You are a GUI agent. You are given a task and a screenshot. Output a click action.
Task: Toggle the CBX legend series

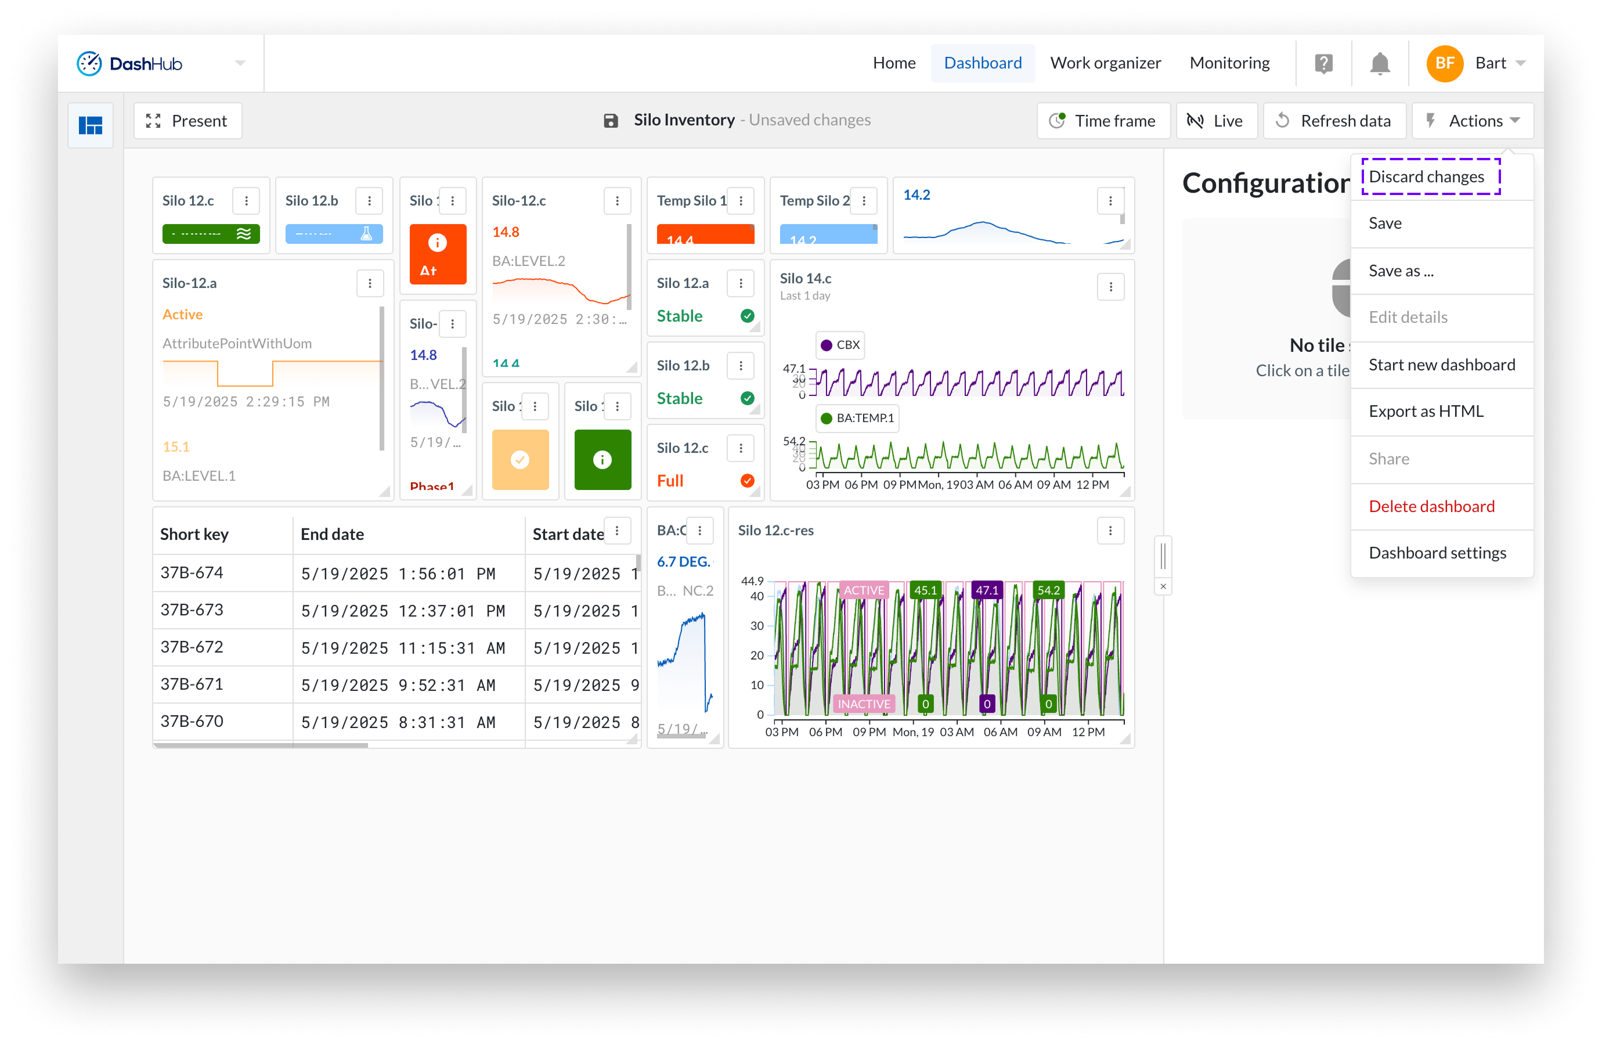[x=839, y=345]
